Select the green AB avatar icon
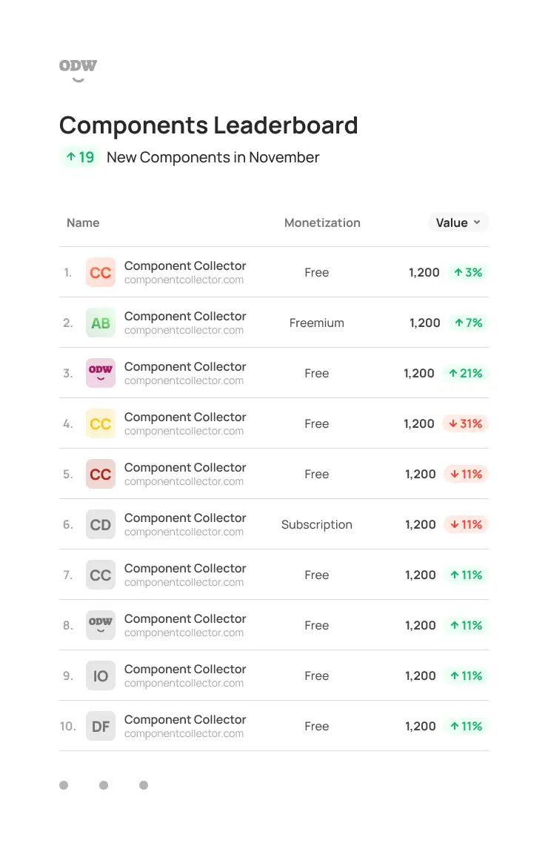 click(100, 323)
